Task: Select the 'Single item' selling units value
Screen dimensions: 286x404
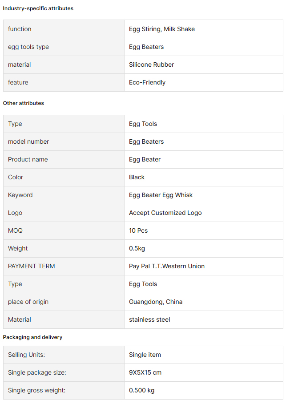Action: pos(145,355)
